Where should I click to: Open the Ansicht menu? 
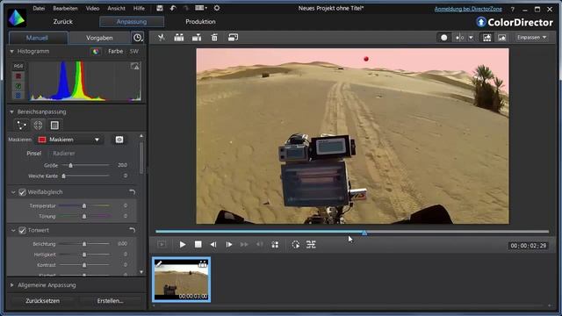point(117,8)
